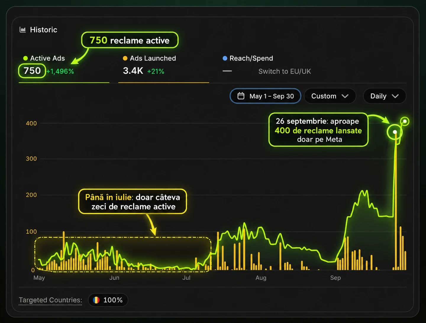Click the Targeted Countries label
The image size is (426, 323).
tap(50, 300)
